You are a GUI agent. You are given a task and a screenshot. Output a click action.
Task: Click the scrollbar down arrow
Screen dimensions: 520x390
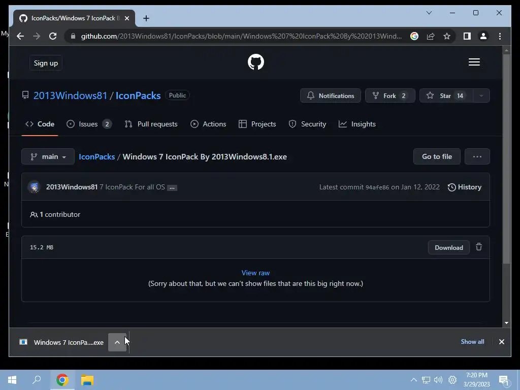(x=506, y=322)
